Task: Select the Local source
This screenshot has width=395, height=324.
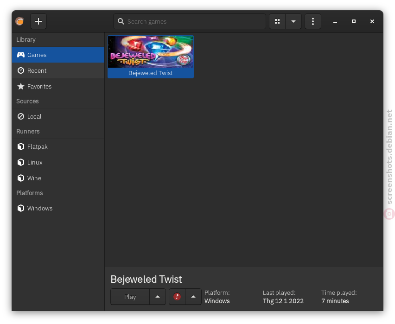Action: tap(58, 116)
